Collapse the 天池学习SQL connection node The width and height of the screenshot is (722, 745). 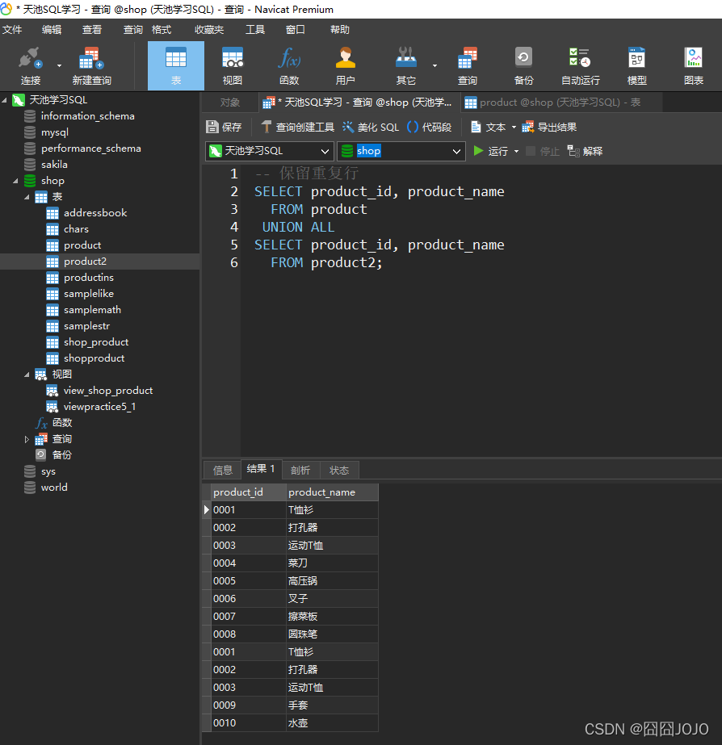pos(5,100)
